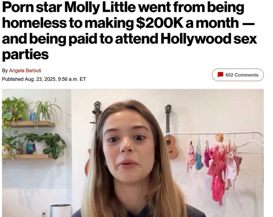This screenshot has height=217, width=273.
Task: Click the red comment bubble icon
Action: (220, 75)
